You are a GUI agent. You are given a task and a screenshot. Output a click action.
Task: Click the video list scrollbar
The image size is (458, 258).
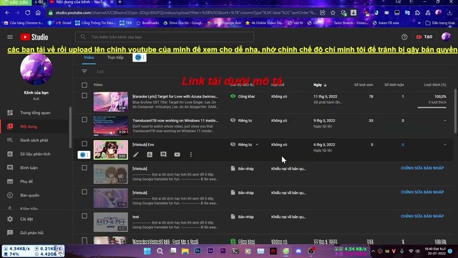click(x=455, y=111)
